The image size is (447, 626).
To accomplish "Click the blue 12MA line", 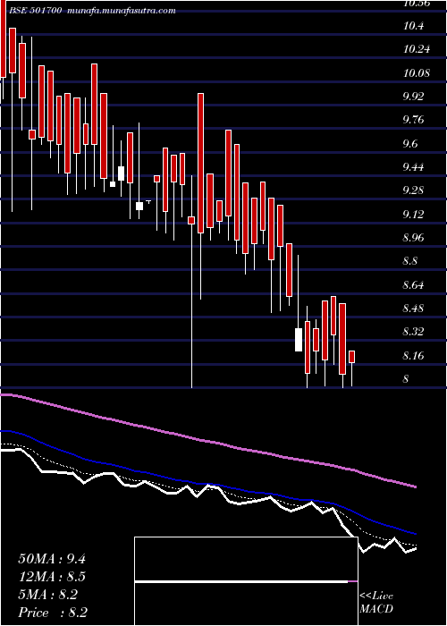I will 207,484.
